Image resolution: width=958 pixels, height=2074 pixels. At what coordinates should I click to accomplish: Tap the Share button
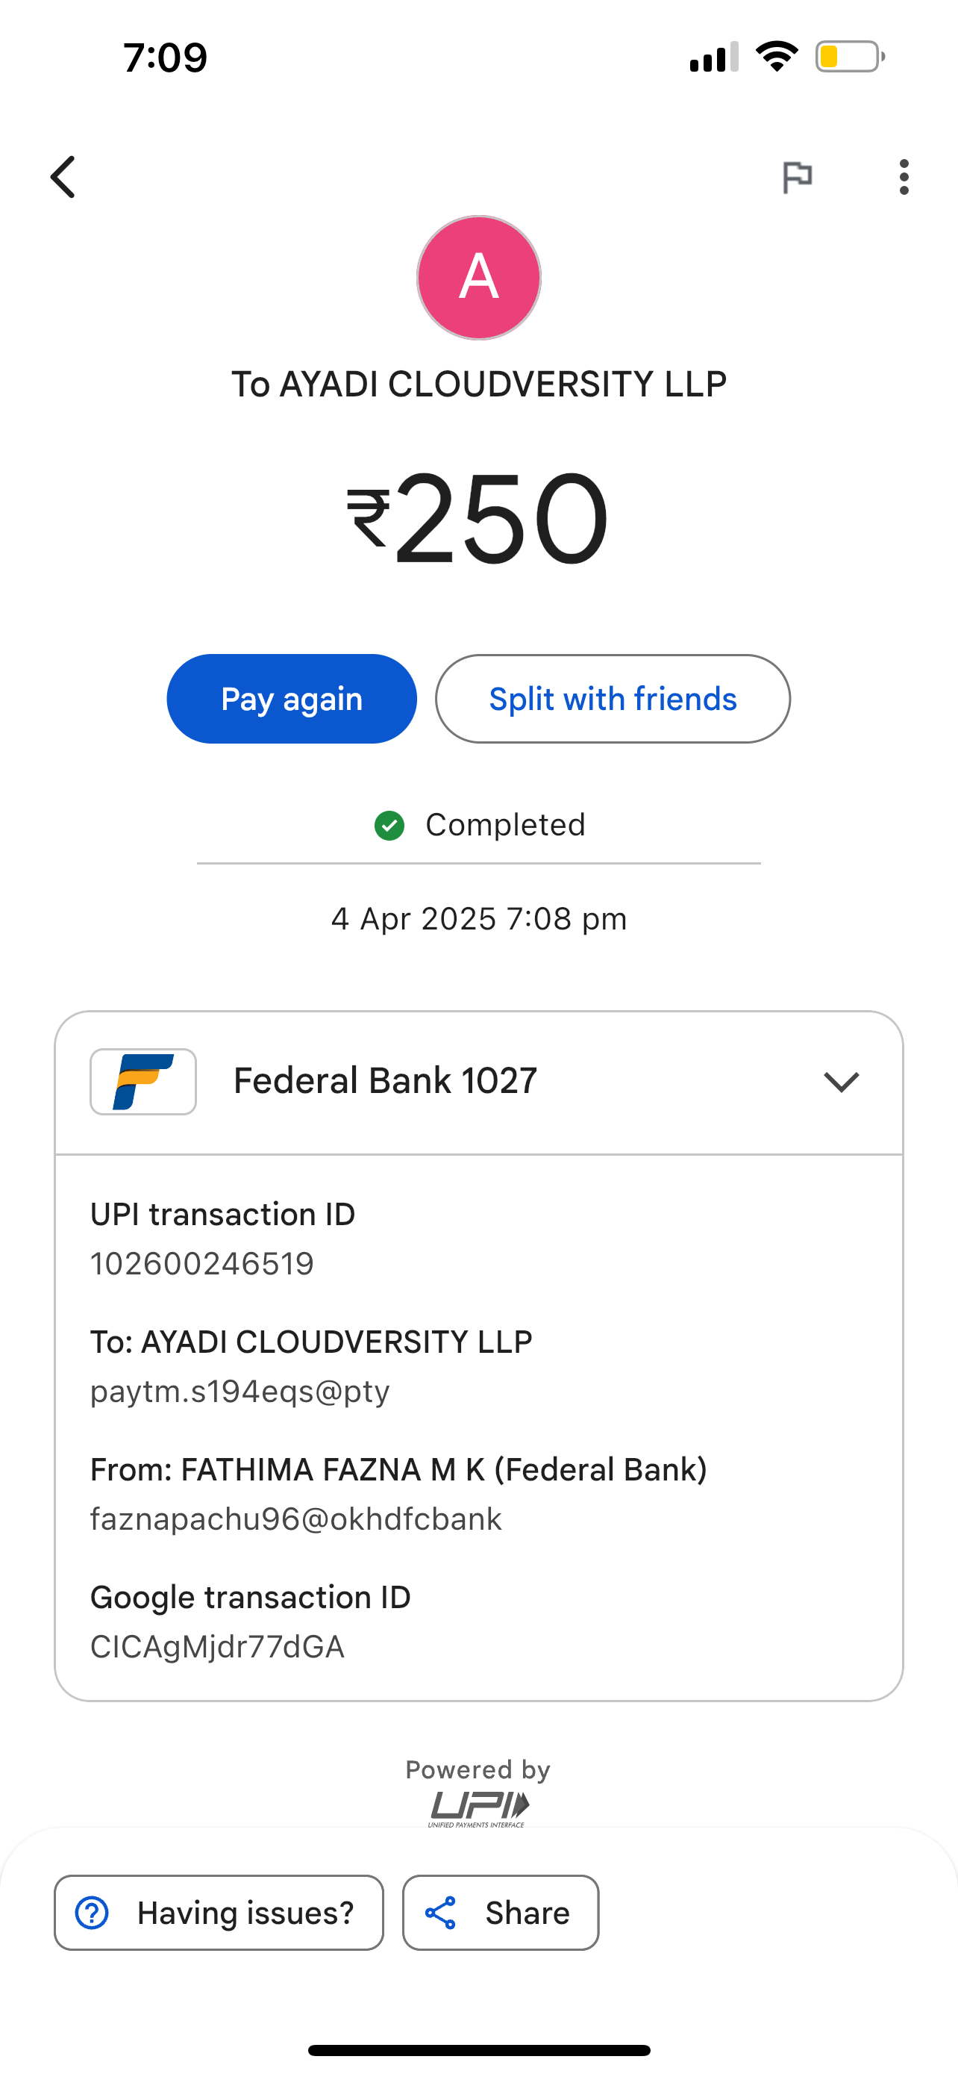pos(501,1912)
